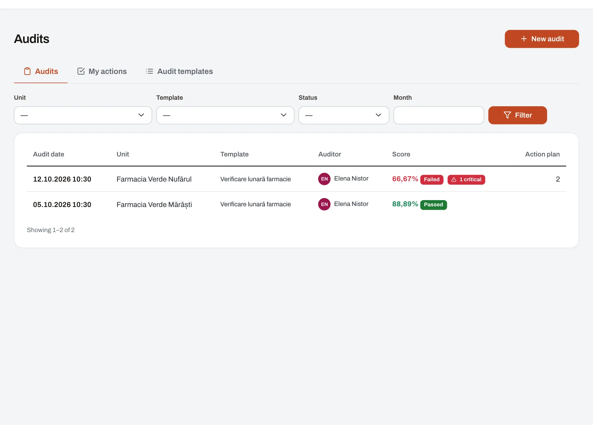Click the warning triangle in critical badge

[454, 179]
